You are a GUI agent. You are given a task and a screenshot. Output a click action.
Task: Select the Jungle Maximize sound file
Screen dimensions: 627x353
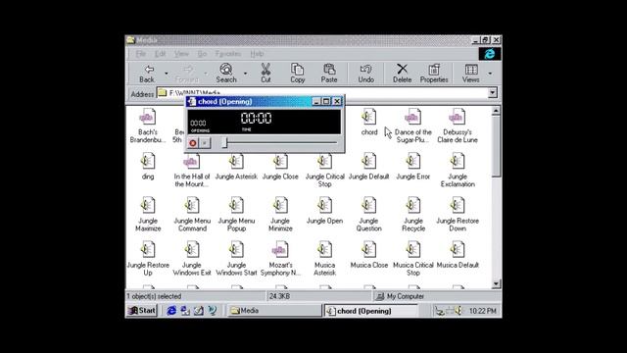(x=148, y=214)
